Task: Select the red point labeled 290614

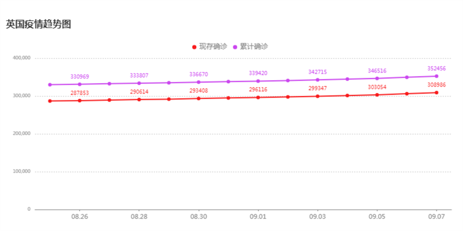Action: tap(139, 99)
